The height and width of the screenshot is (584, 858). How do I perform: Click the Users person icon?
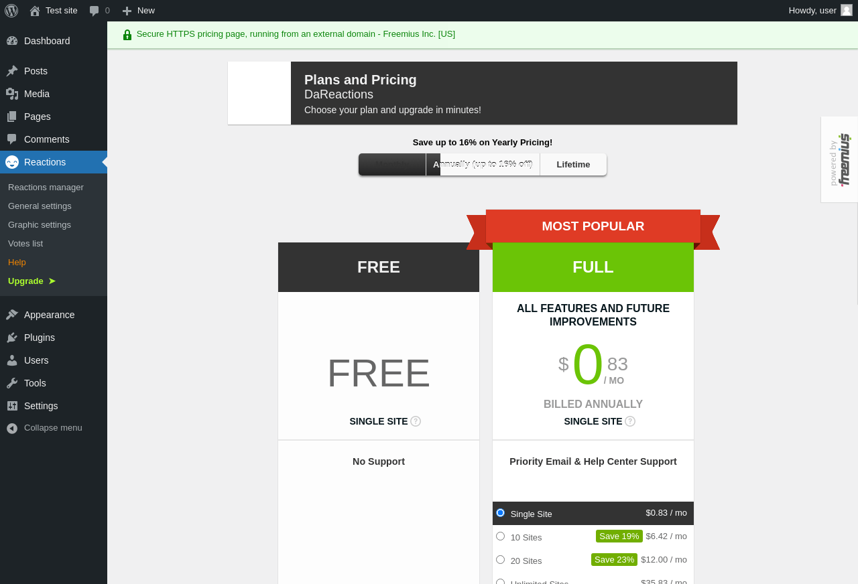coord(12,360)
